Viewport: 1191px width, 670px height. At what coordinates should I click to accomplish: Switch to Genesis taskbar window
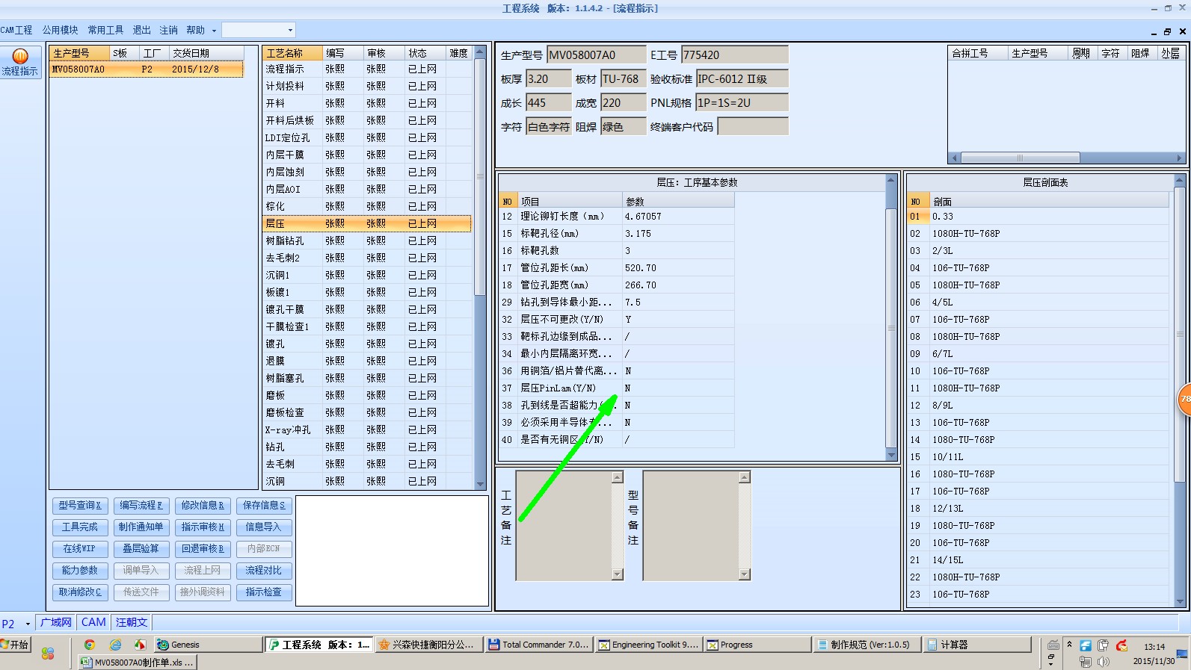tap(207, 645)
